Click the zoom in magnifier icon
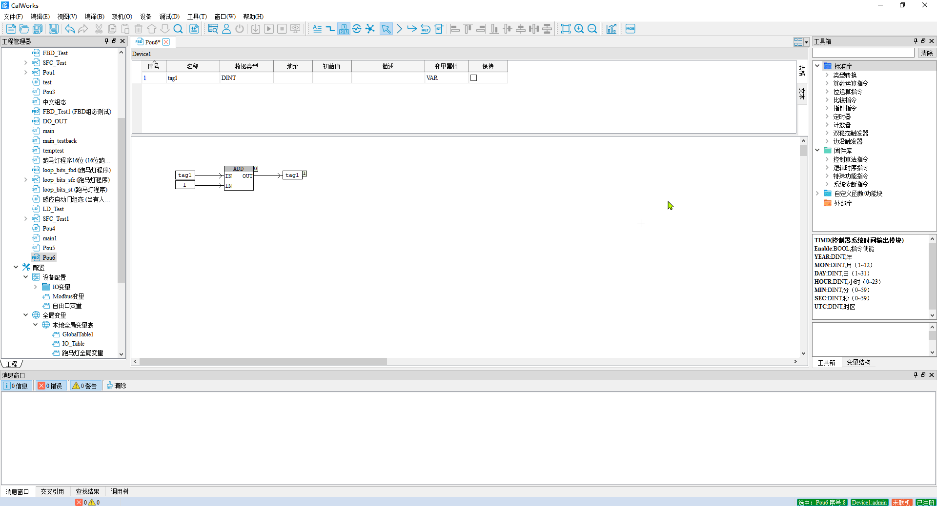This screenshot has width=937, height=506. (579, 29)
